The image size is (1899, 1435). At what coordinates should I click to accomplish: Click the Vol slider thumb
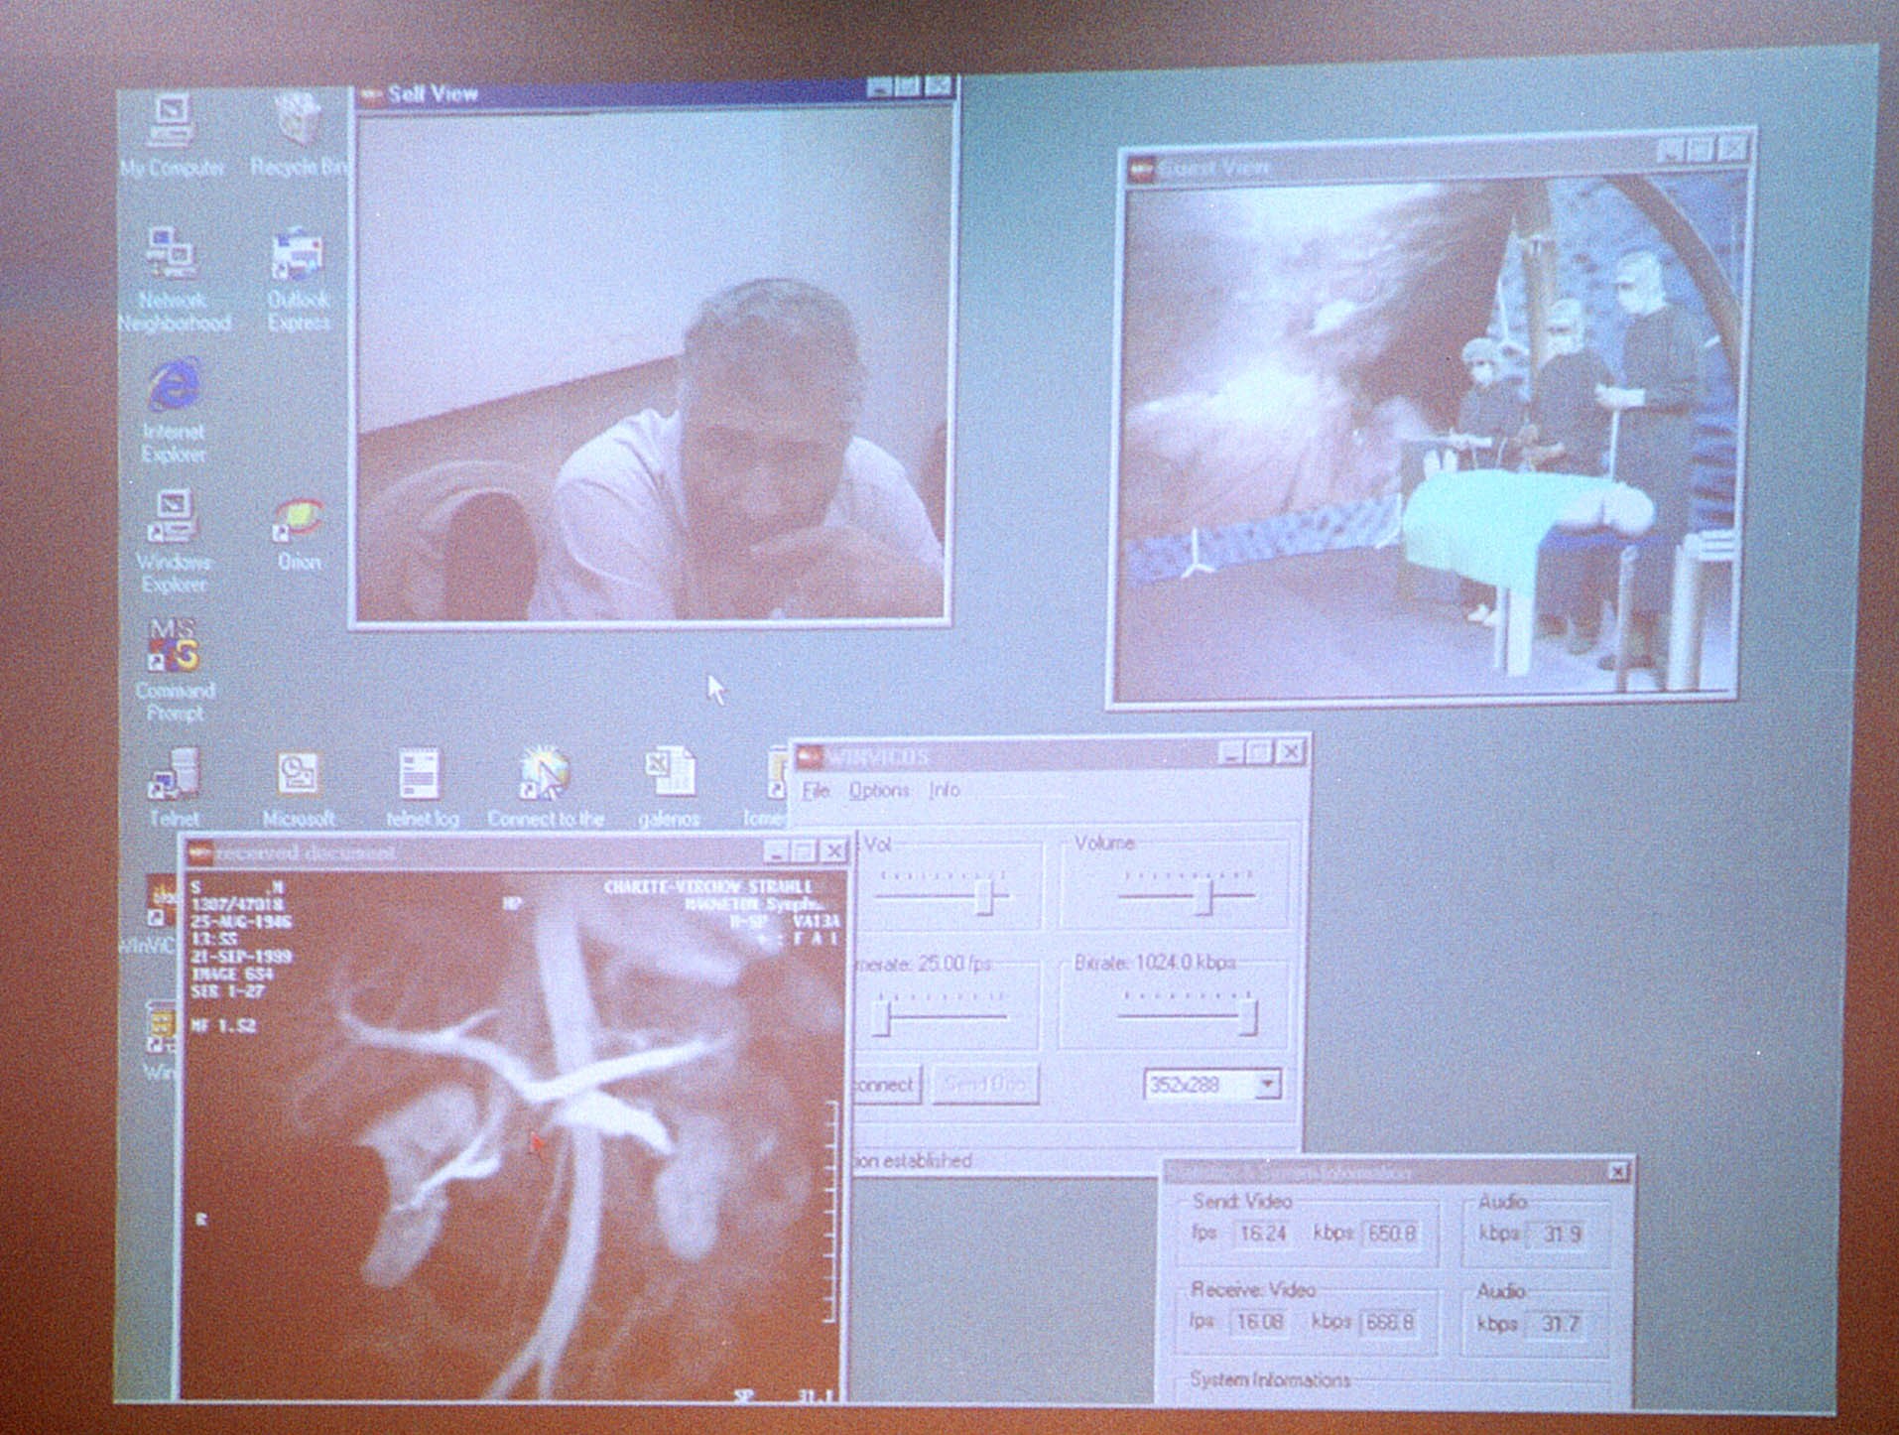coord(983,897)
